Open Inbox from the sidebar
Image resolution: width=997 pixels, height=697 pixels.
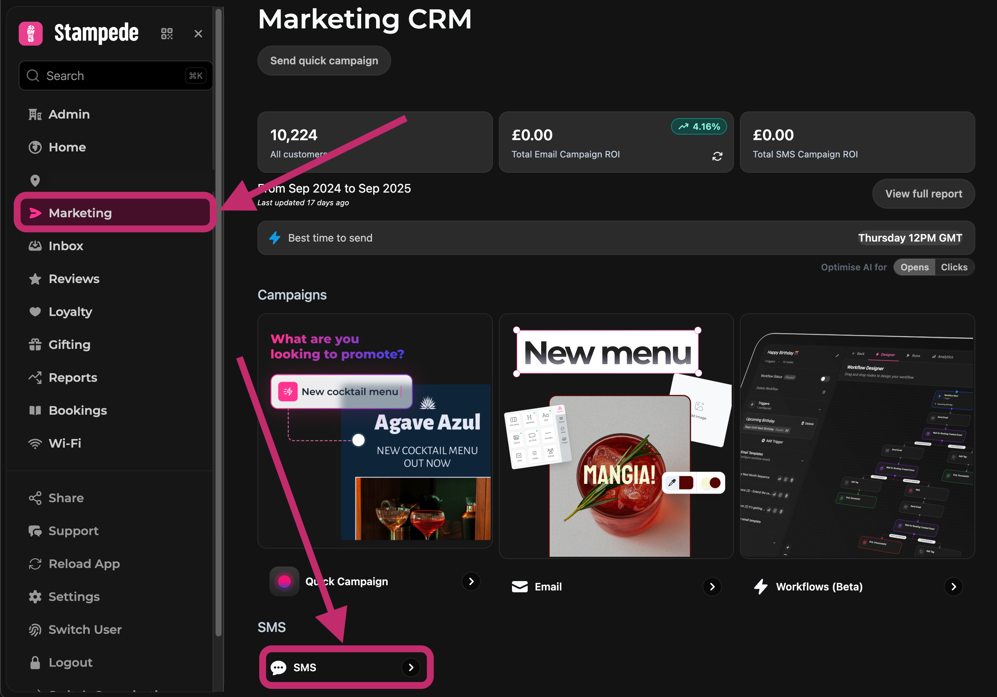65,246
